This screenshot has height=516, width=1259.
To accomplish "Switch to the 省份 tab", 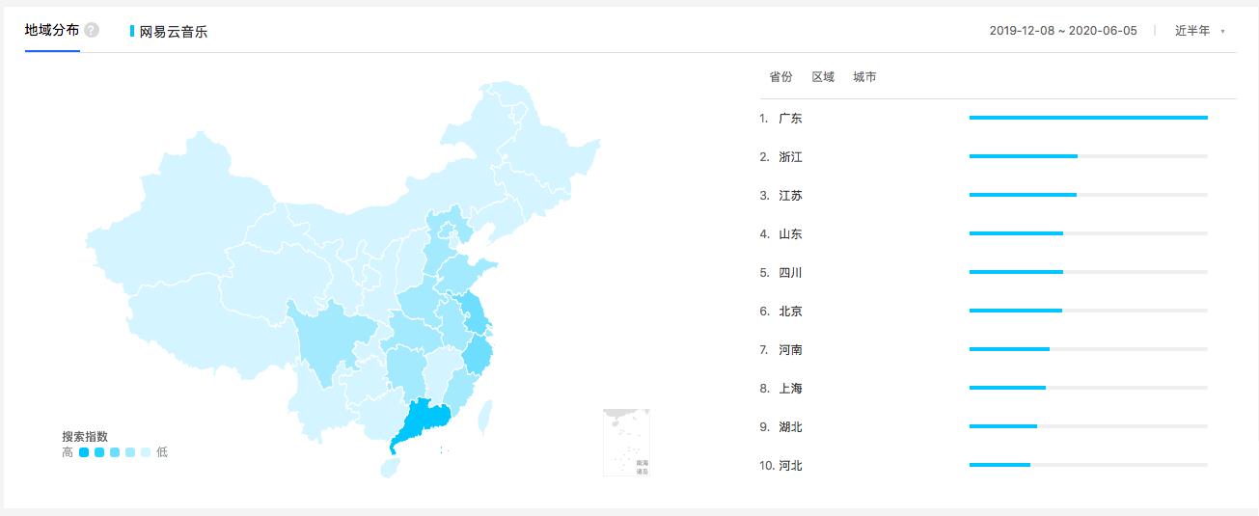I will (x=780, y=77).
